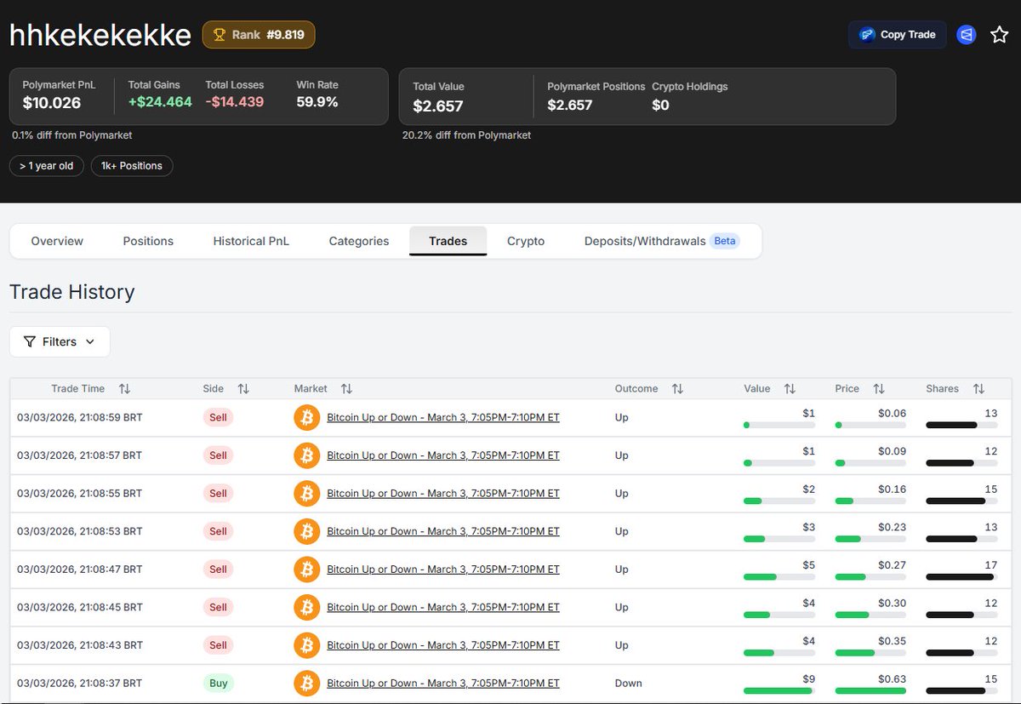Click the > 1 year old tag
This screenshot has height=704, width=1021.
pos(47,166)
